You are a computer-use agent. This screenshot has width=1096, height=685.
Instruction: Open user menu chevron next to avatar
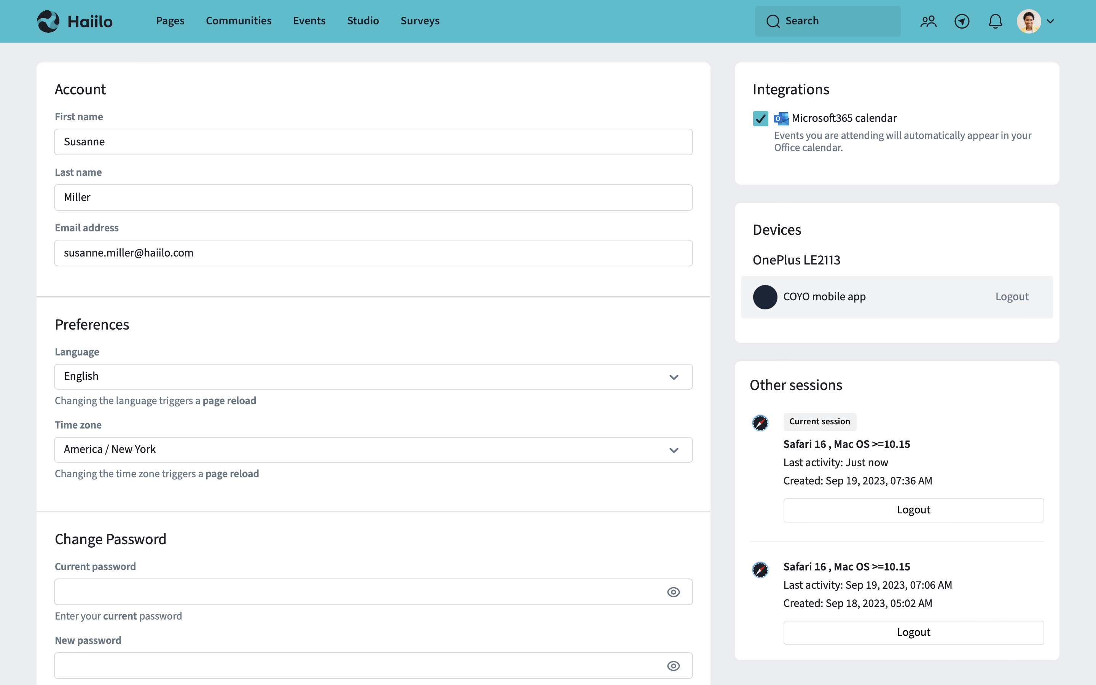point(1051,21)
